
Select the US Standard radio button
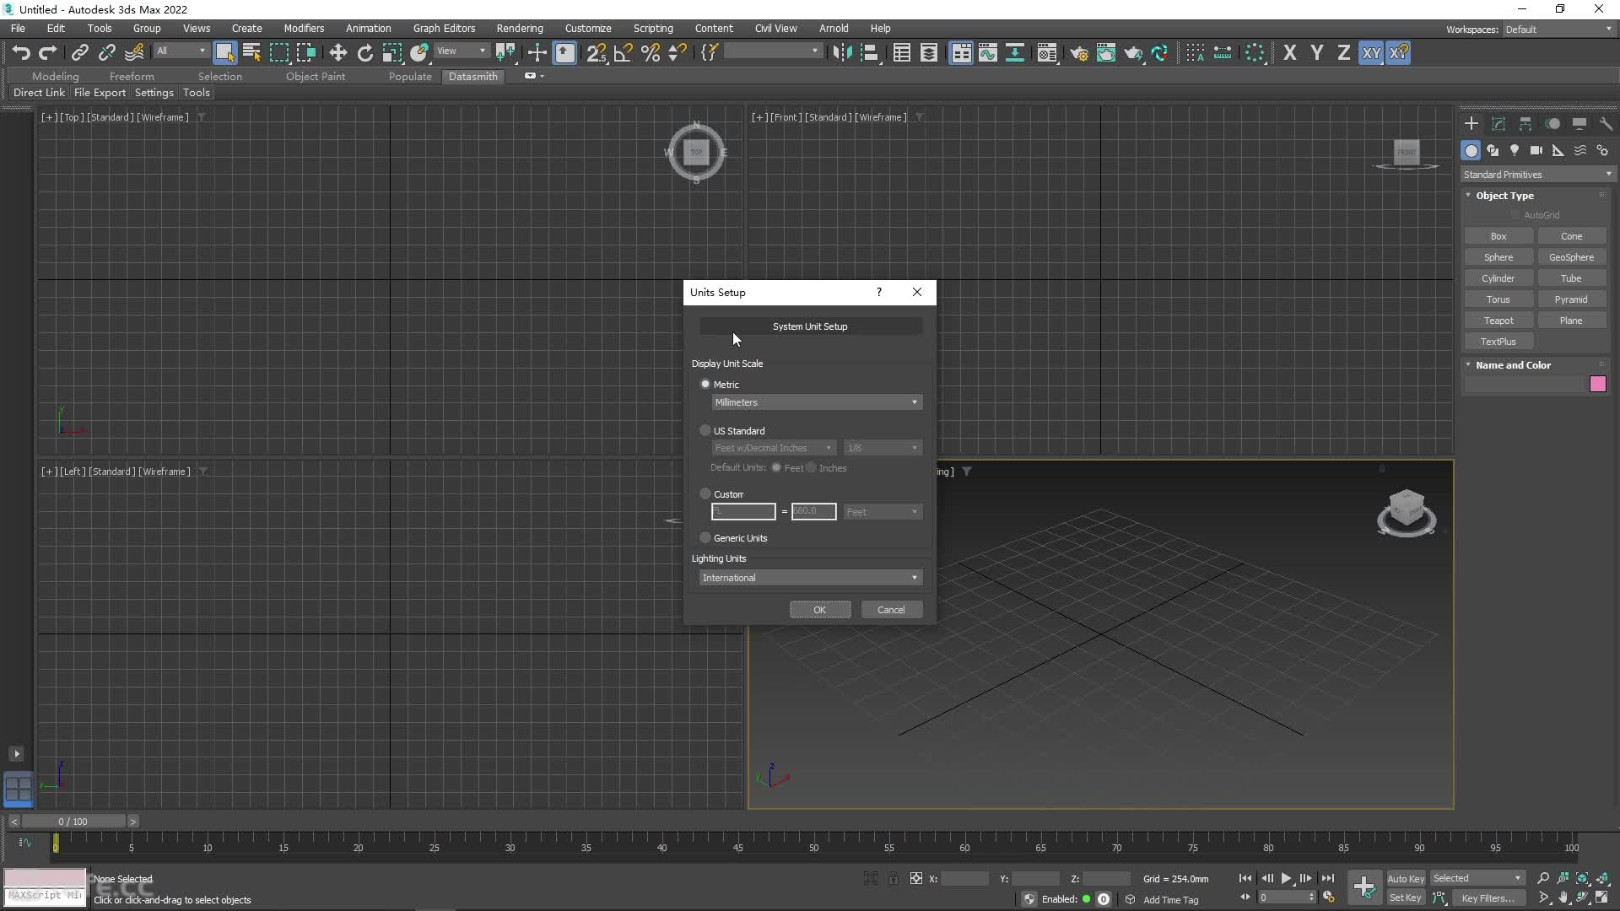tap(705, 430)
